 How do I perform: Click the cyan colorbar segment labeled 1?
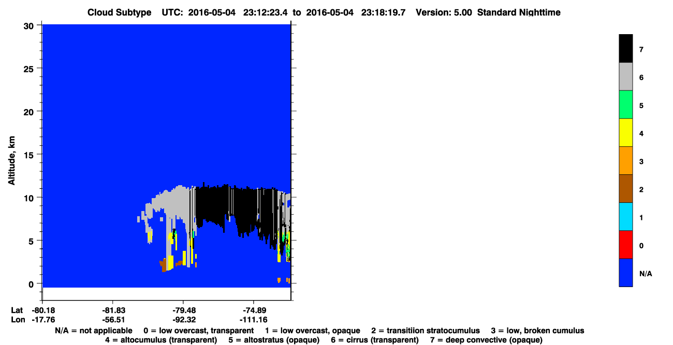pyautogui.click(x=625, y=216)
